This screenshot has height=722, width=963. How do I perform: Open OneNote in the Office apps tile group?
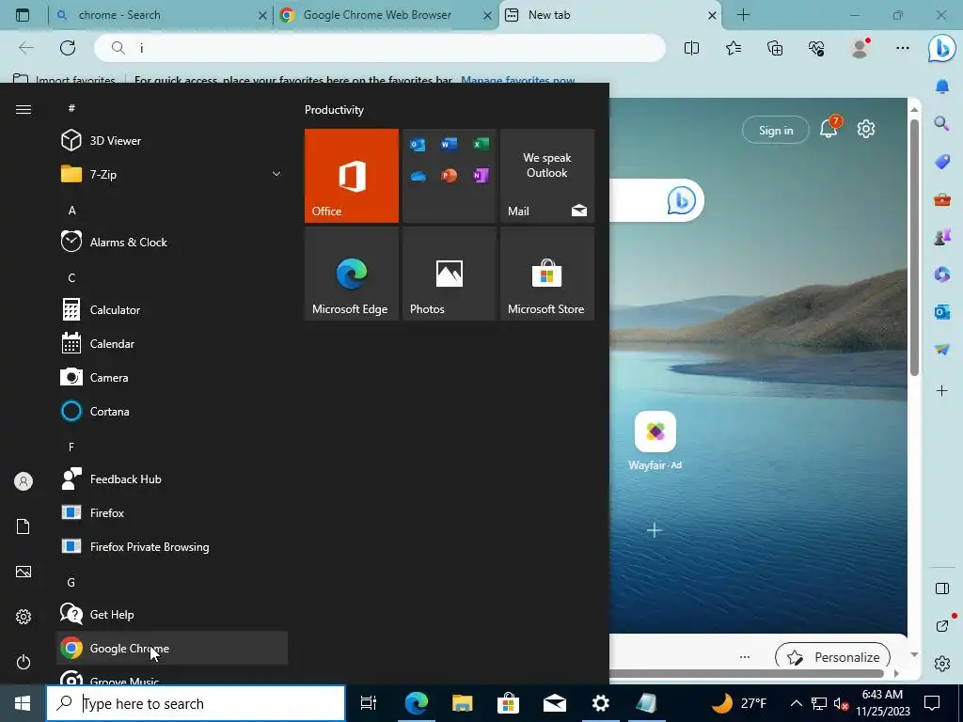(481, 176)
